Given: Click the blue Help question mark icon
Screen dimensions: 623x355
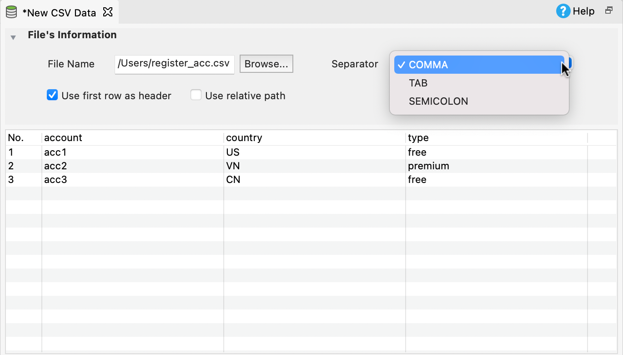Looking at the screenshot, I should click(x=563, y=11).
